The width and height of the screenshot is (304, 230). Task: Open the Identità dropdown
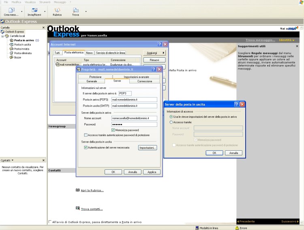287,40
